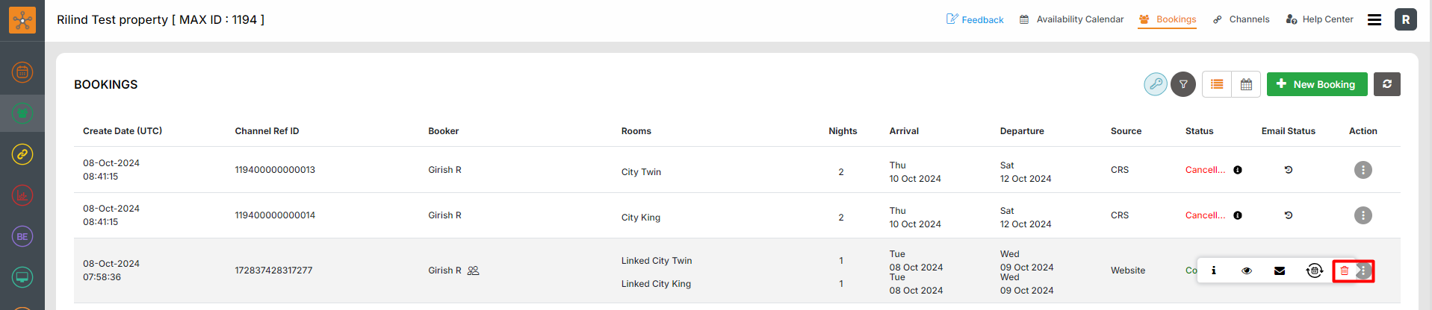
Task: Open the BE booking engine sidebar icon
Action: (22, 236)
